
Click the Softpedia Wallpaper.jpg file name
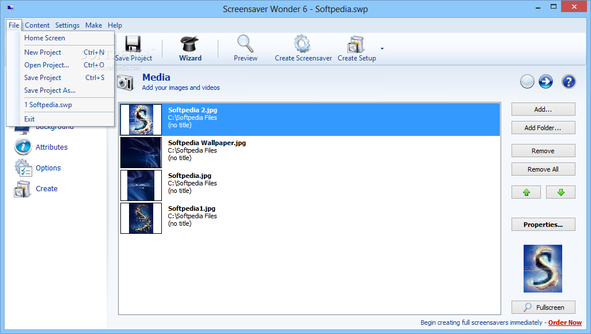click(x=207, y=143)
